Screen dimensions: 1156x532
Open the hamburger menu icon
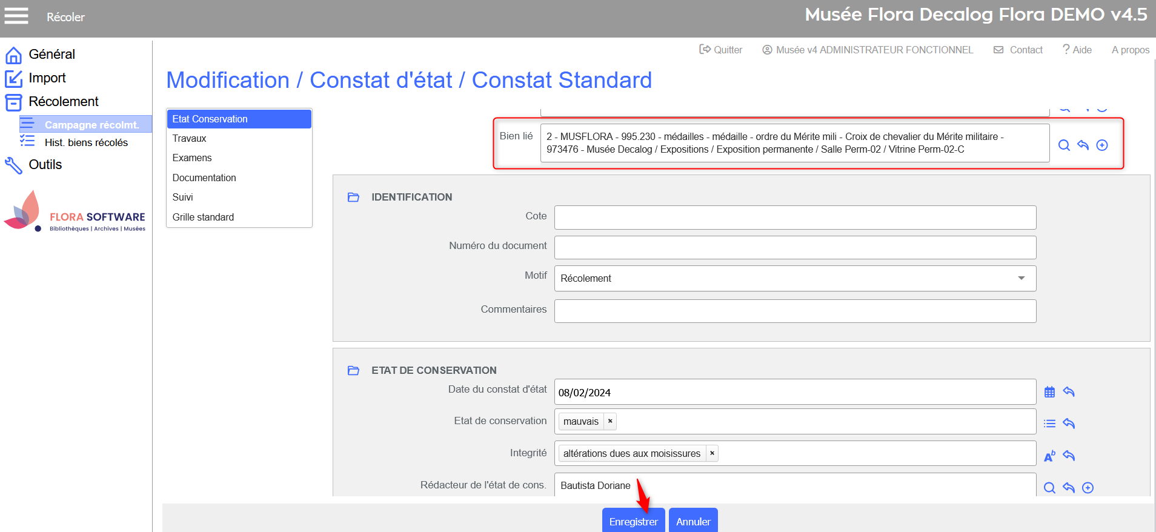[x=16, y=16]
